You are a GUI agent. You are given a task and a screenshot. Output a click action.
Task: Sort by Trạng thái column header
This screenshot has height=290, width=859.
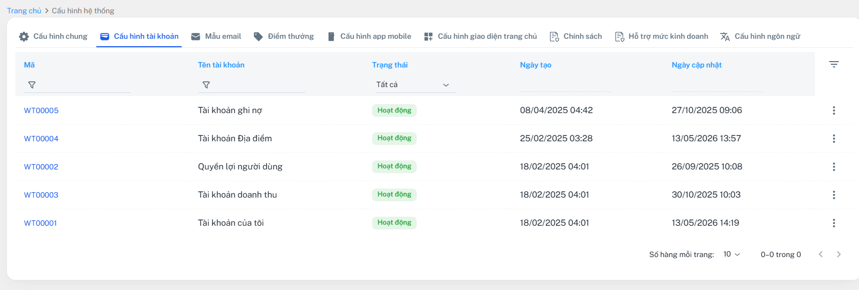pyautogui.click(x=390, y=65)
